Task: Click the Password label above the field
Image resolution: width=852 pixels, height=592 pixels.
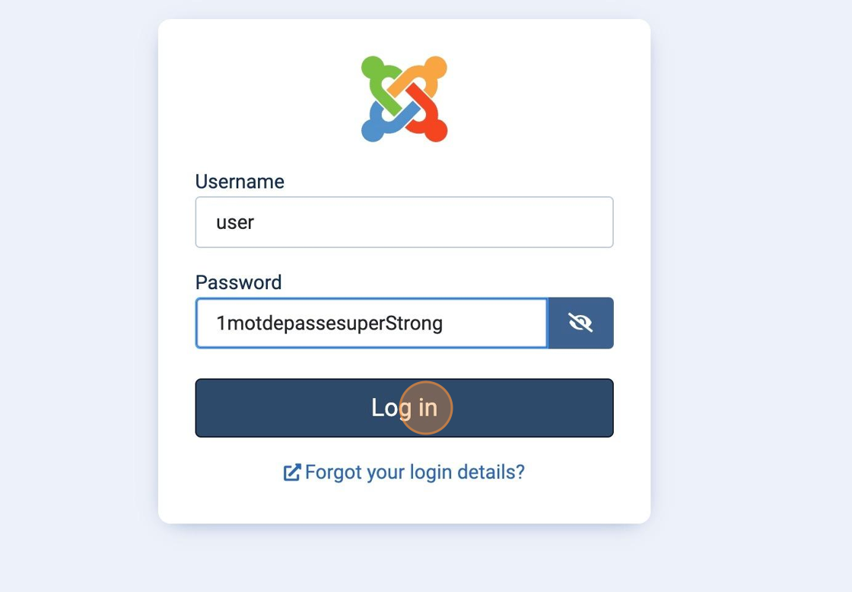Action: coord(238,282)
